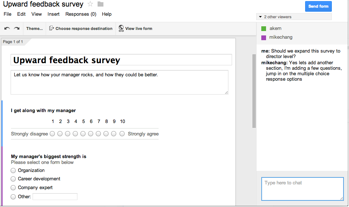This screenshot has width=349, height=207.
Task: Click the folder icon next to the title
Action: click(x=100, y=4)
